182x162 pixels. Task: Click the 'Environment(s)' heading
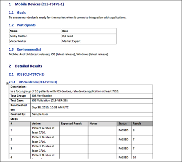click(x=29, y=49)
